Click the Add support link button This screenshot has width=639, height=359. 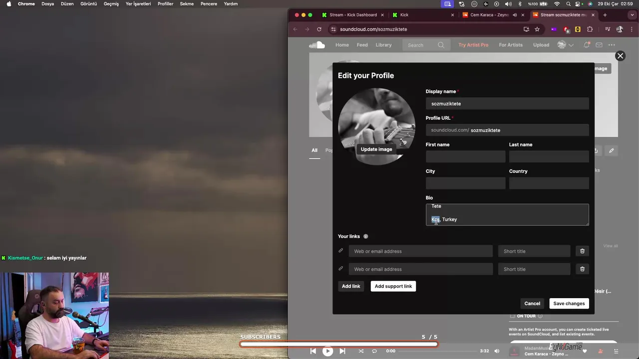coord(393,286)
